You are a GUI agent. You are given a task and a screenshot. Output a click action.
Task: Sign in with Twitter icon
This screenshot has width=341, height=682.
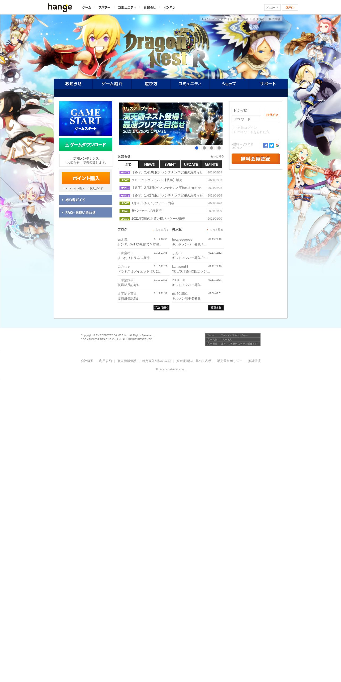(x=271, y=145)
